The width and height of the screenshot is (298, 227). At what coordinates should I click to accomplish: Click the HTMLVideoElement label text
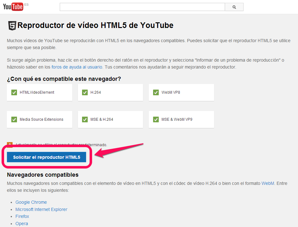(x=37, y=92)
